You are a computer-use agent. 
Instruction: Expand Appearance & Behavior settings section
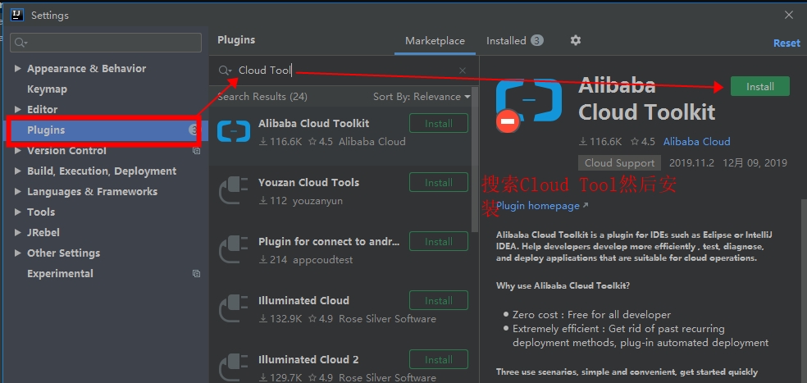[18, 69]
